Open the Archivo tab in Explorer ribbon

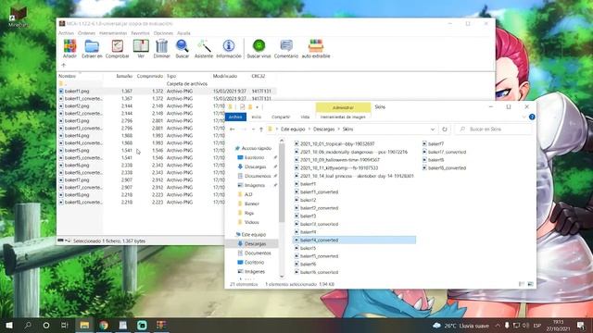point(235,117)
